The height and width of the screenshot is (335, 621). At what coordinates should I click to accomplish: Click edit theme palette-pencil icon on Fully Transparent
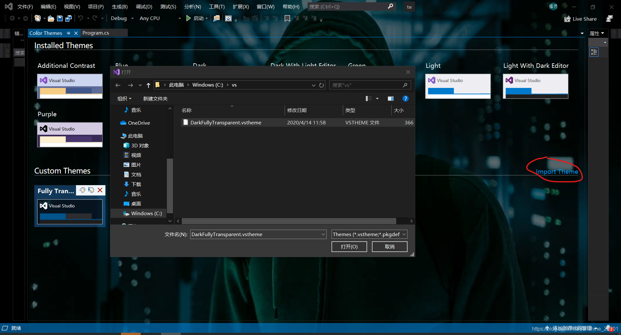pyautogui.click(x=91, y=190)
